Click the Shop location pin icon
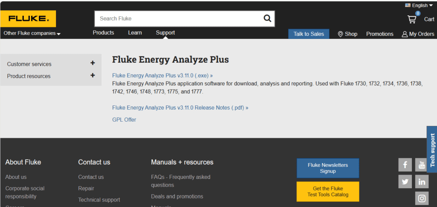The image size is (437, 207). [340, 34]
